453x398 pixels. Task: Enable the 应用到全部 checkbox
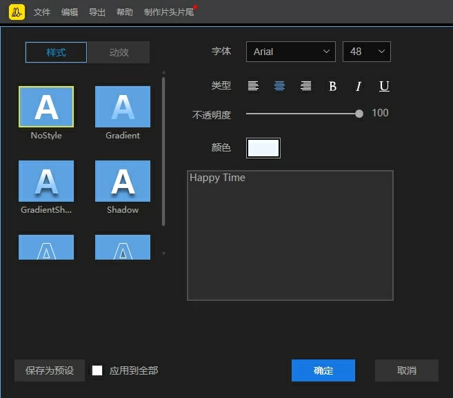(x=97, y=370)
